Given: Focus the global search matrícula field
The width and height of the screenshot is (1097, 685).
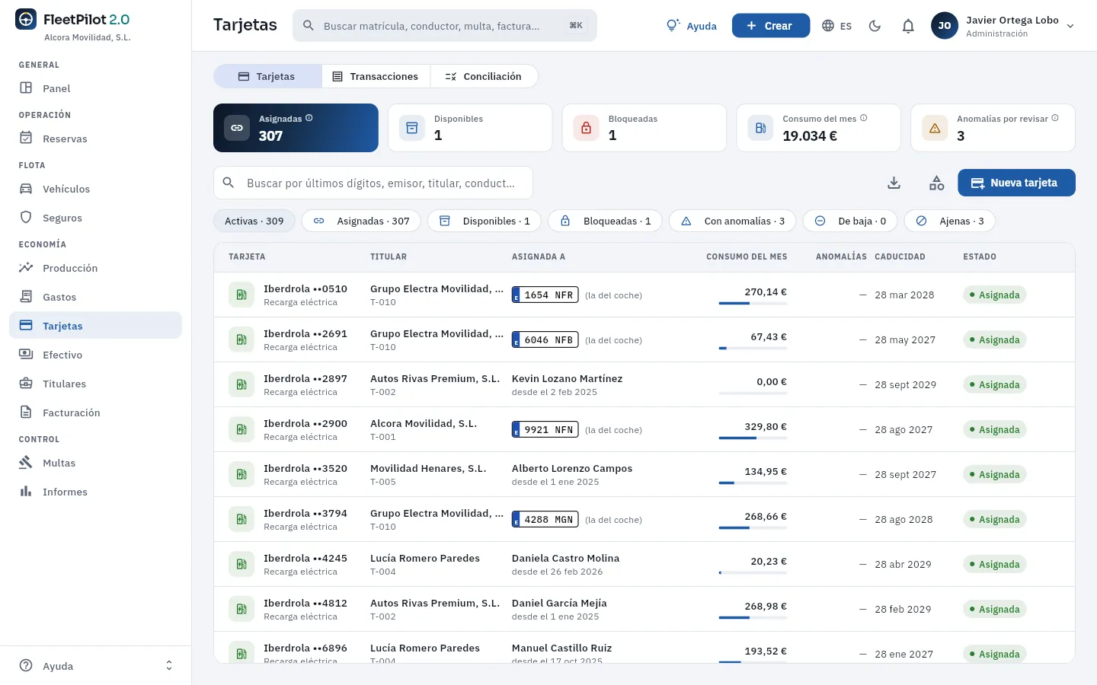Looking at the screenshot, I should point(445,26).
